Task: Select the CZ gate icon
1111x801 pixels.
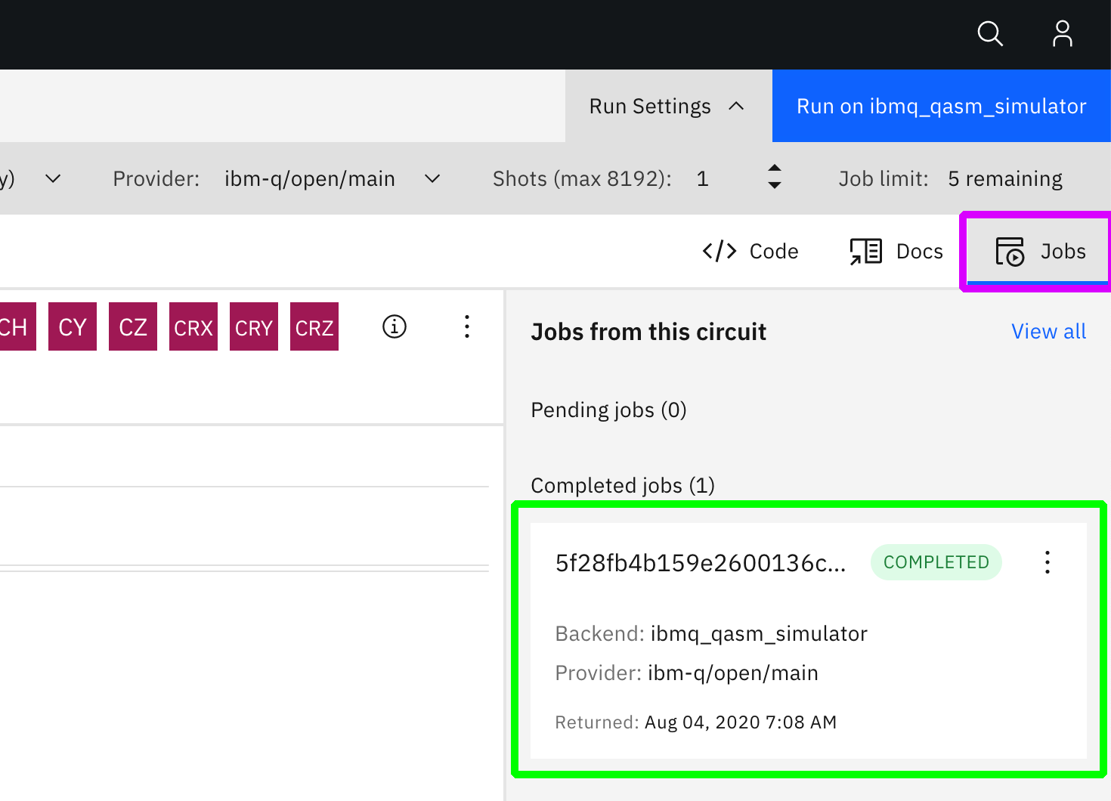Action: (133, 327)
